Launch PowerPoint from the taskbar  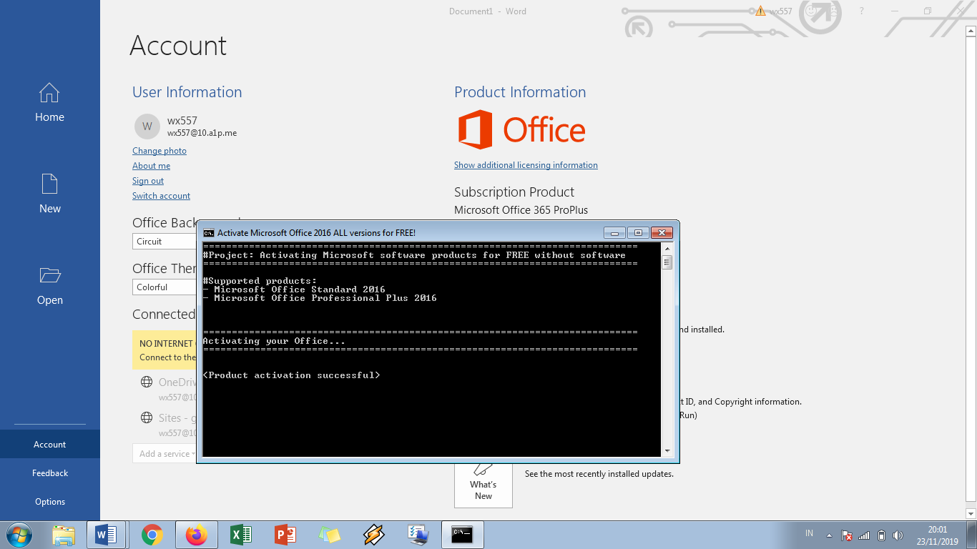[x=285, y=534]
